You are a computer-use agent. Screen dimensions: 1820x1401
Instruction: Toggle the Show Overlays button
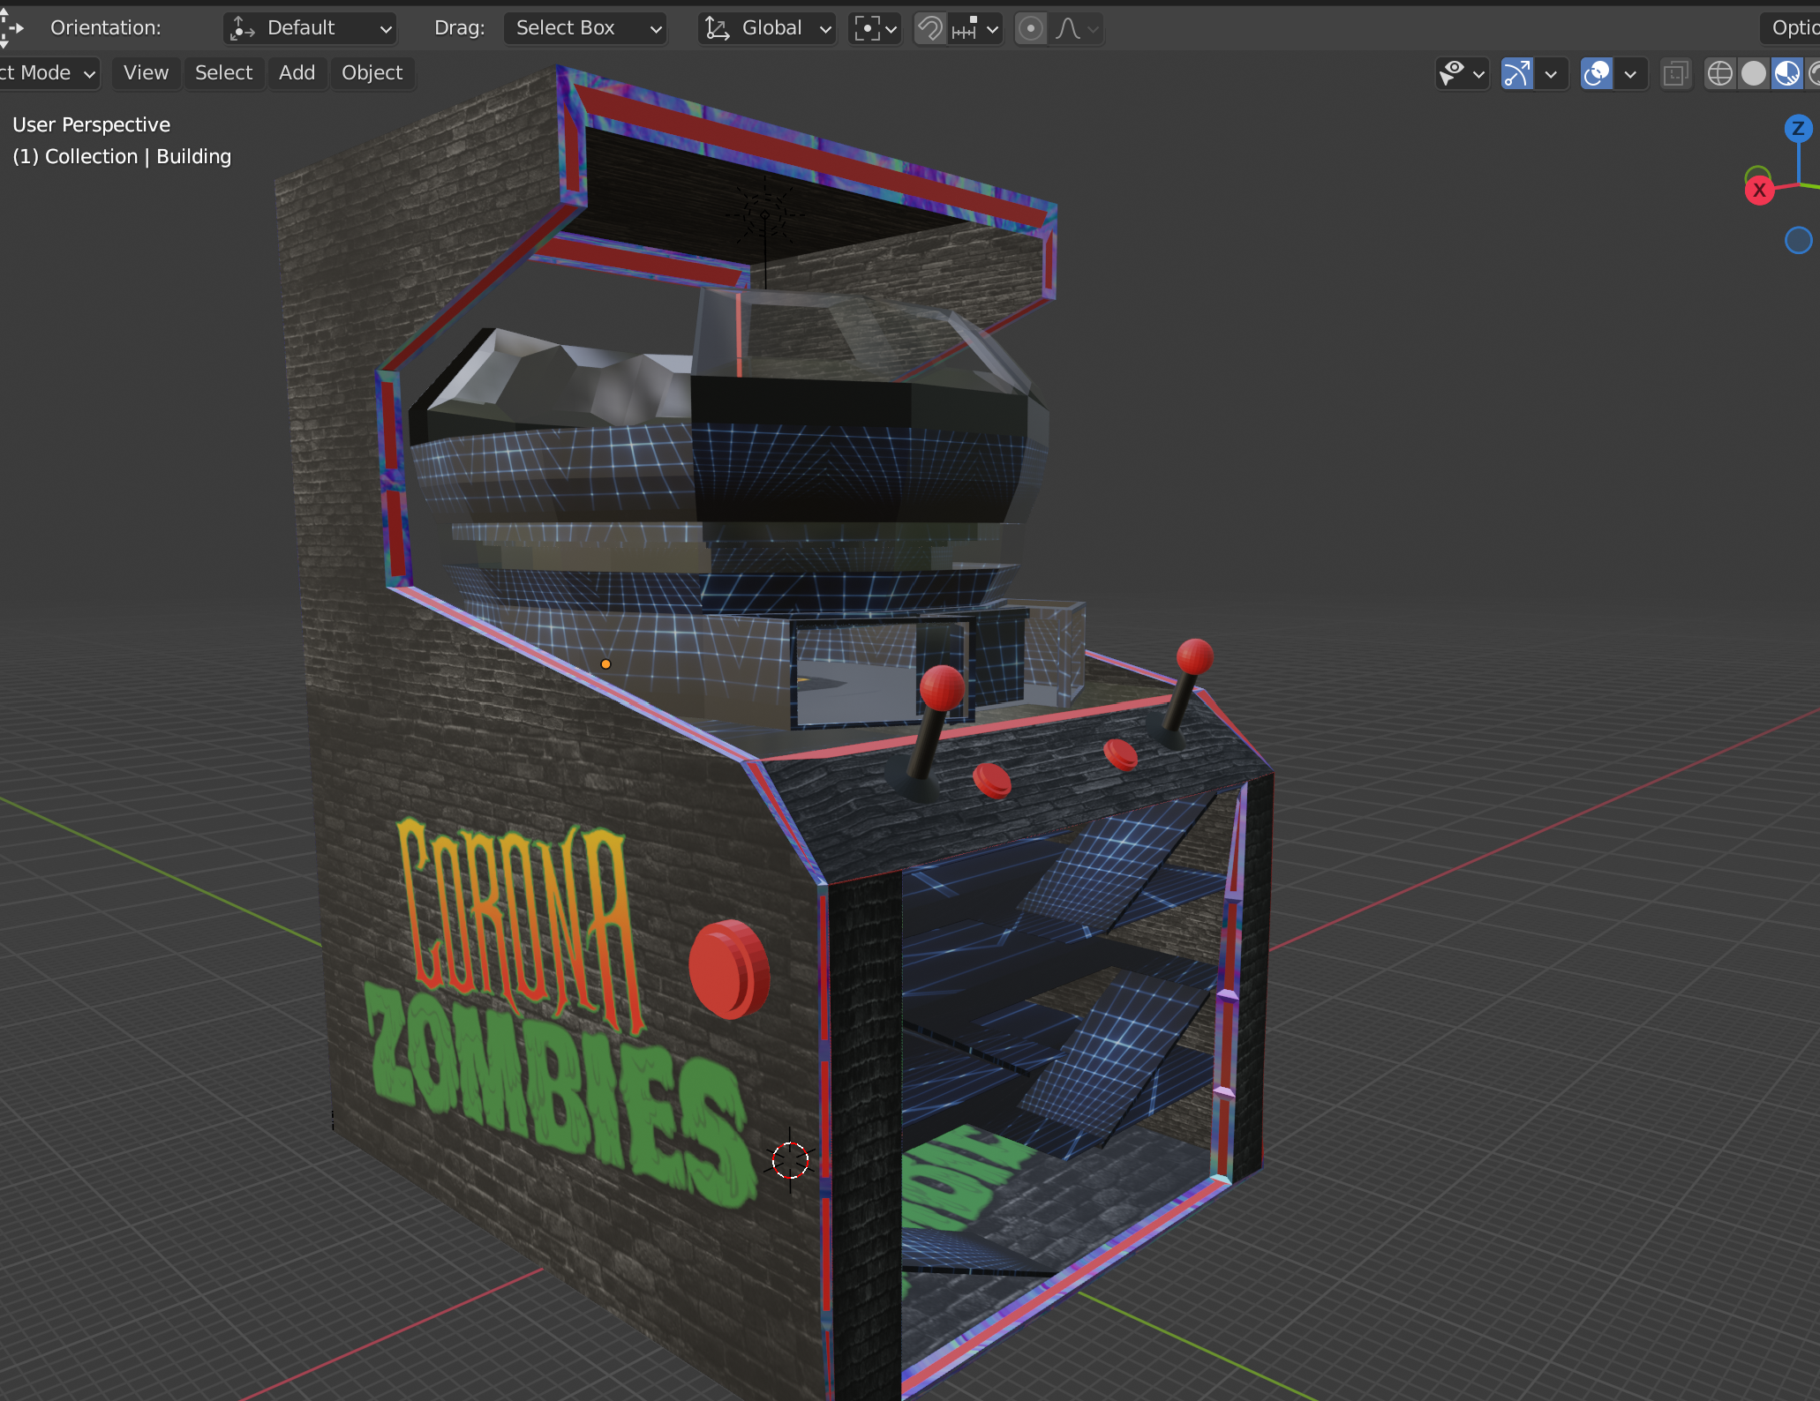[1597, 74]
